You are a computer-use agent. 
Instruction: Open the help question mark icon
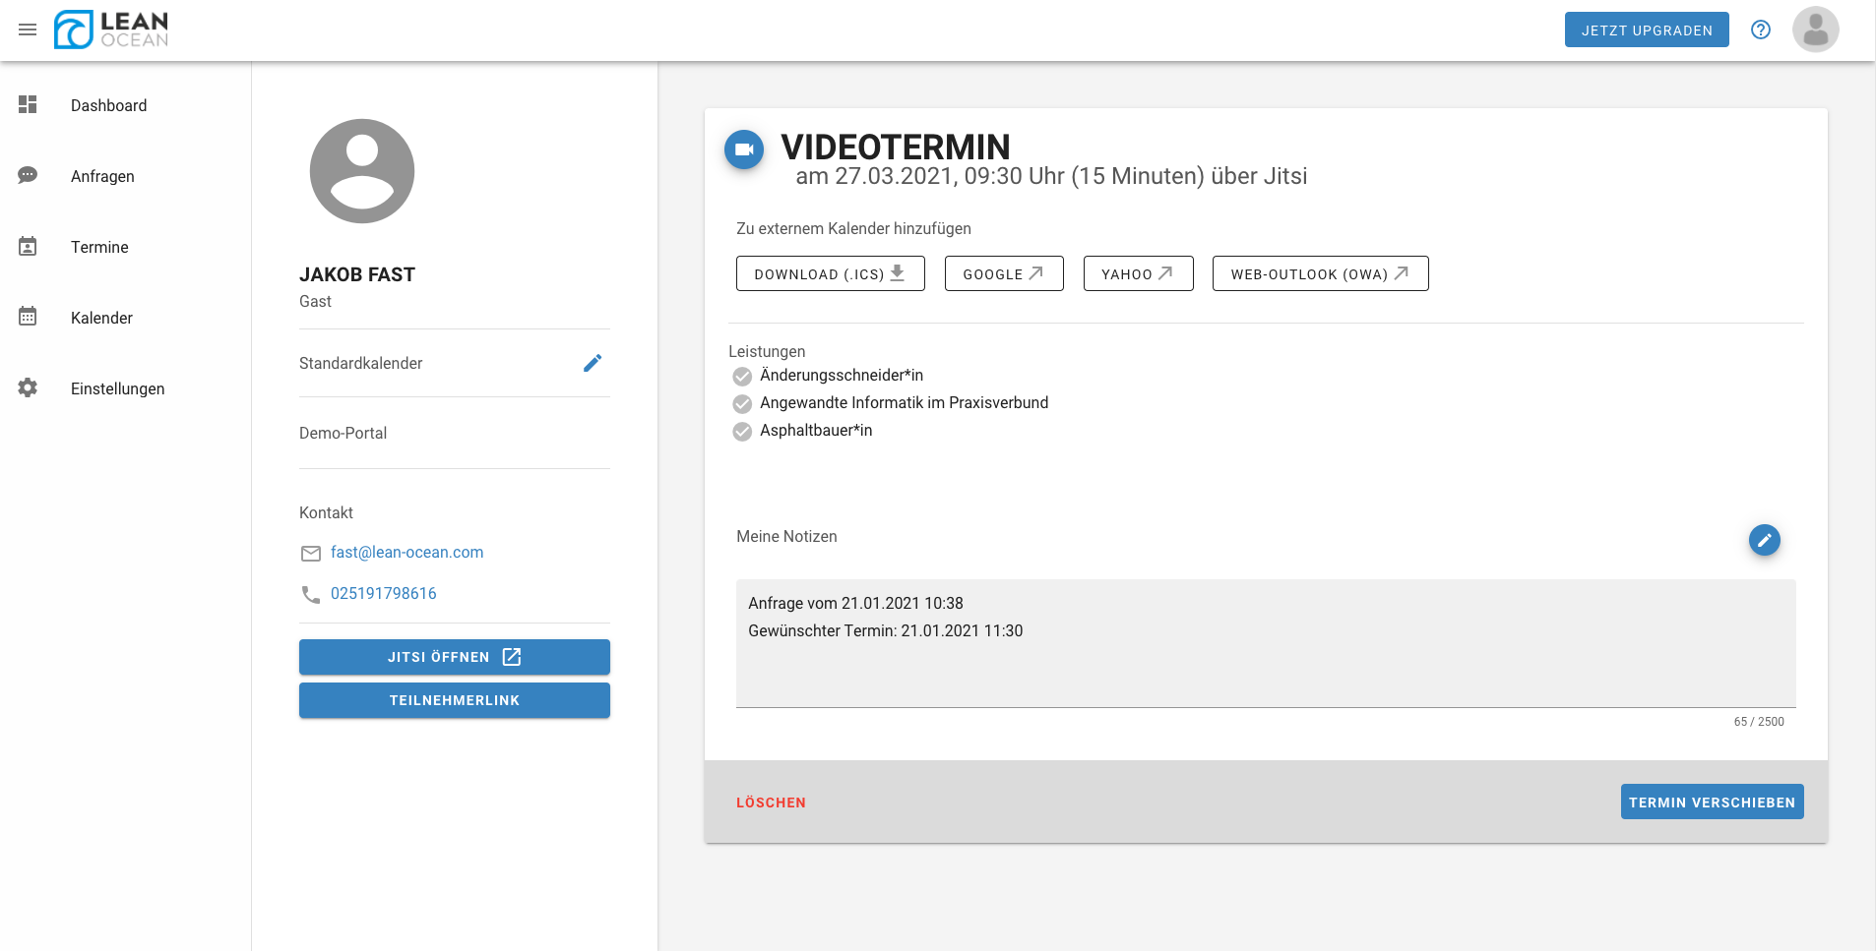tap(1761, 30)
